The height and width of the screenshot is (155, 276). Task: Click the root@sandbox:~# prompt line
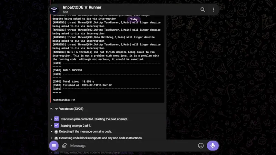pos(64,100)
